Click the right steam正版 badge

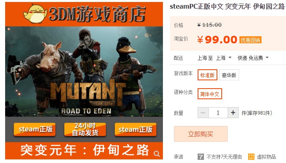tap(135, 129)
